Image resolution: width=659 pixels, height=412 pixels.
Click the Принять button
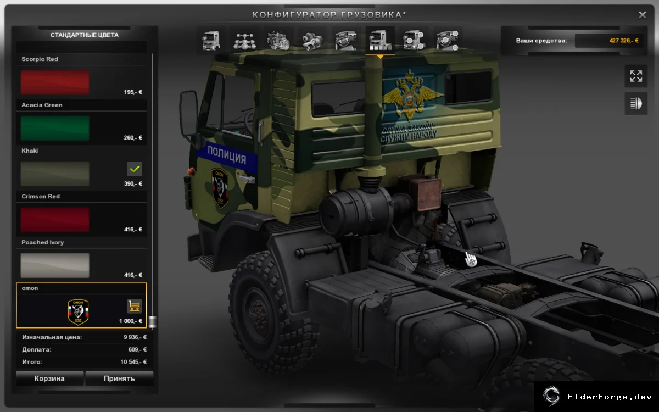coord(119,378)
